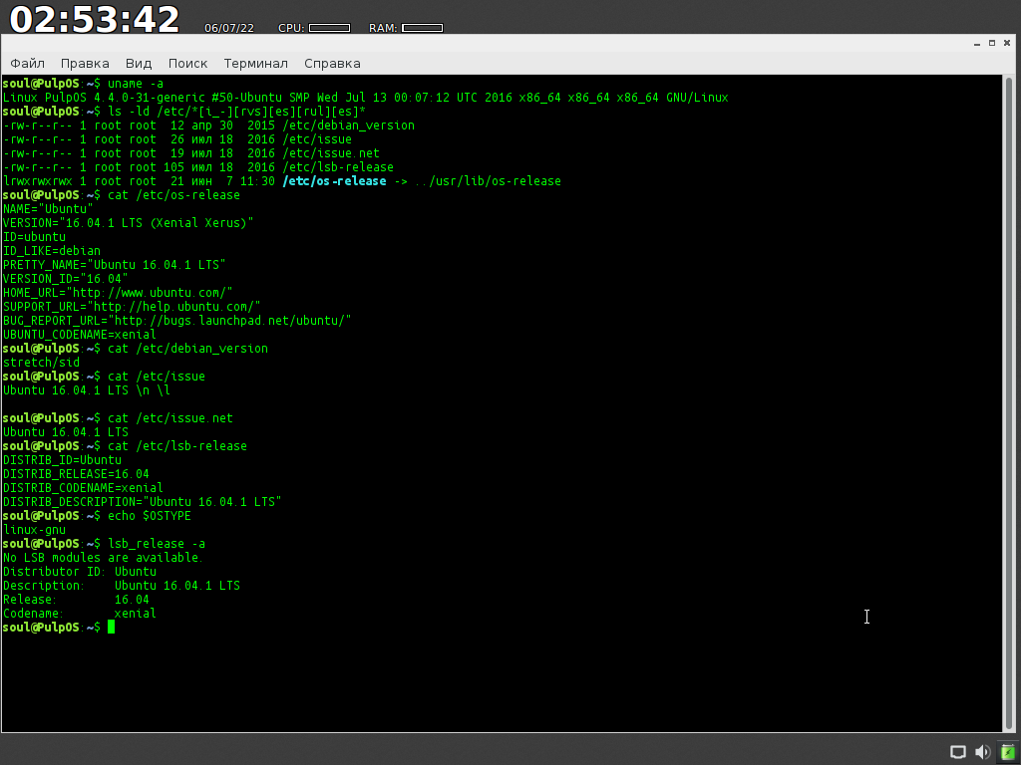
Task: Click the UBUNTU_CODENAME=xenial line
Action: coord(80,335)
